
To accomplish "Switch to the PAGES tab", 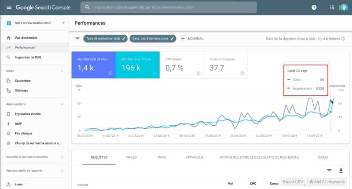I will tap(131, 157).
